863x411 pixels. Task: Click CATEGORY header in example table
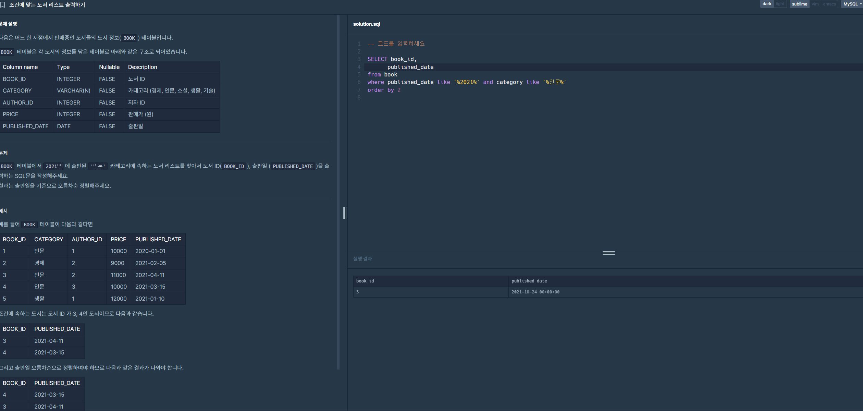point(49,240)
